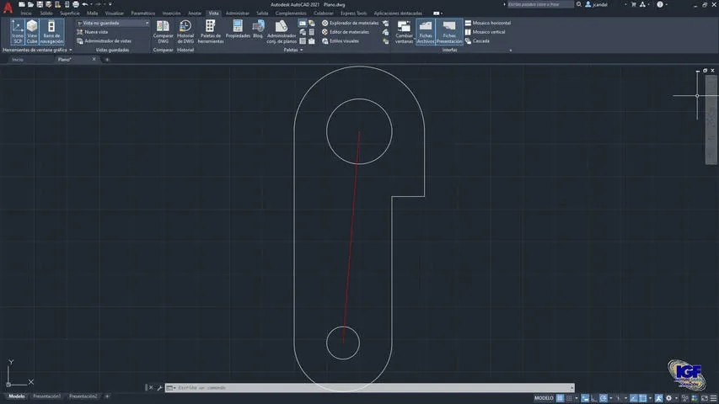Screen dimensions: 719x404
Task: Click the MODELO status bar button
Action: tap(544, 398)
